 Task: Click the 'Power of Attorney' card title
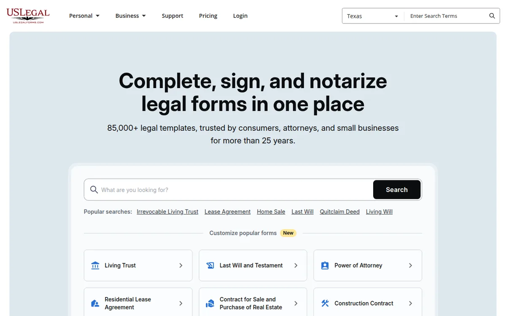(x=358, y=265)
